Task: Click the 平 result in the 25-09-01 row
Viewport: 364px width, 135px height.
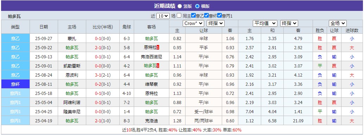Action: click(x=320, y=66)
